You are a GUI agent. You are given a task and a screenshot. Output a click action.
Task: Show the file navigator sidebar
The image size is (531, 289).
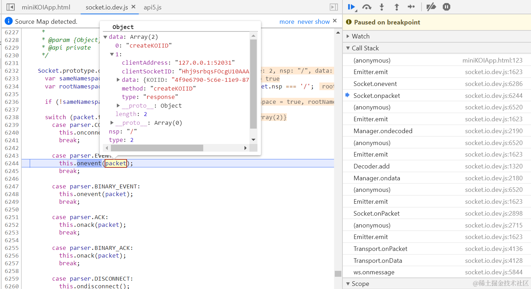pyautogui.click(x=11, y=7)
